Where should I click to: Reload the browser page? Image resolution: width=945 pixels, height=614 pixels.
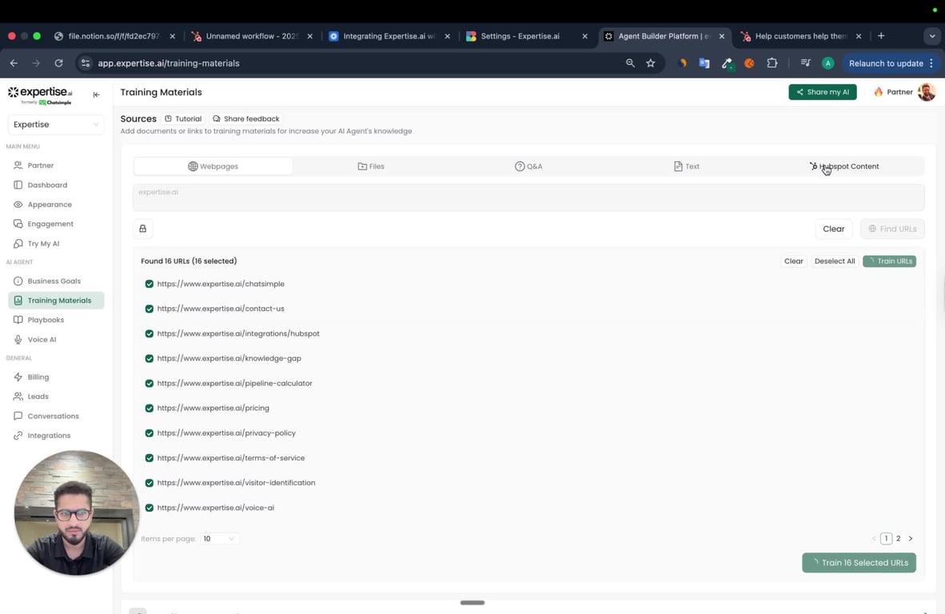pos(58,63)
